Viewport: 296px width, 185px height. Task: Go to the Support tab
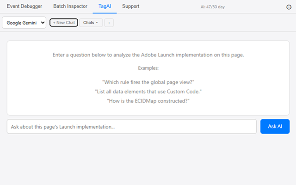130,6
